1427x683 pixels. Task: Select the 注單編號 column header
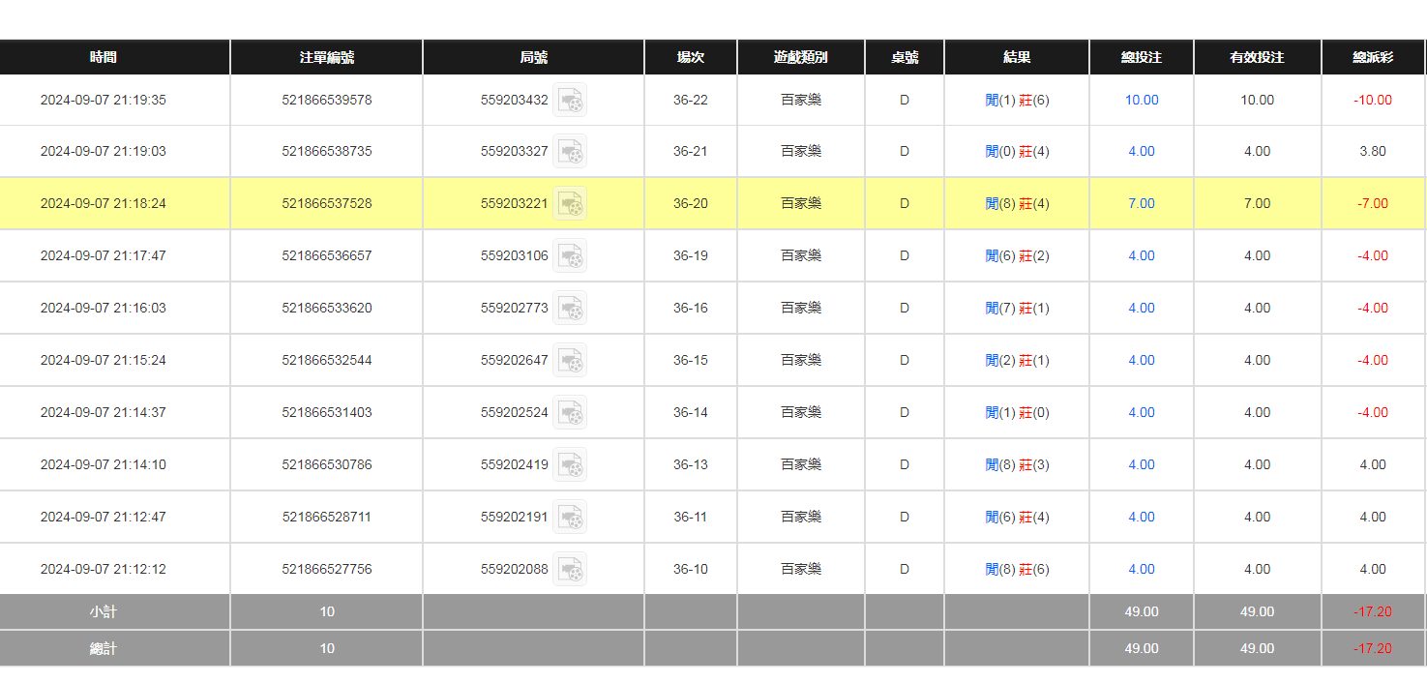click(x=327, y=58)
